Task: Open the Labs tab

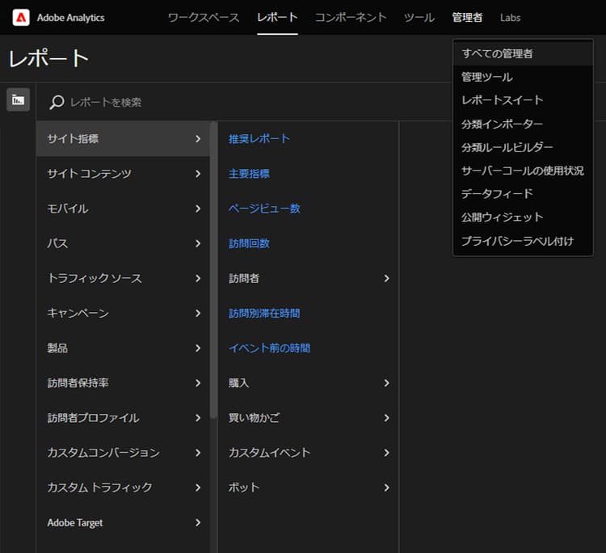Action: tap(510, 18)
